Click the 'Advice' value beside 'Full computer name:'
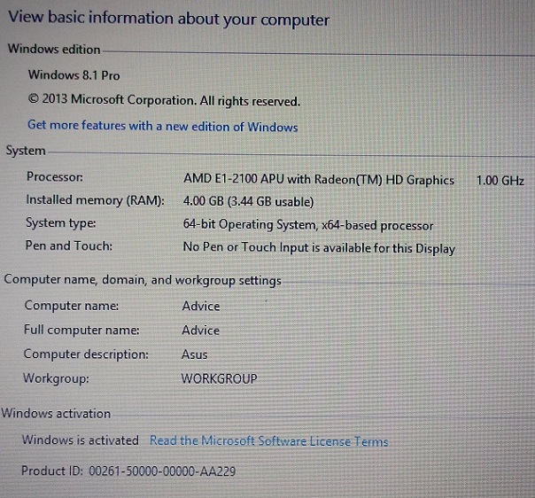The height and width of the screenshot is (498, 535). tap(200, 330)
